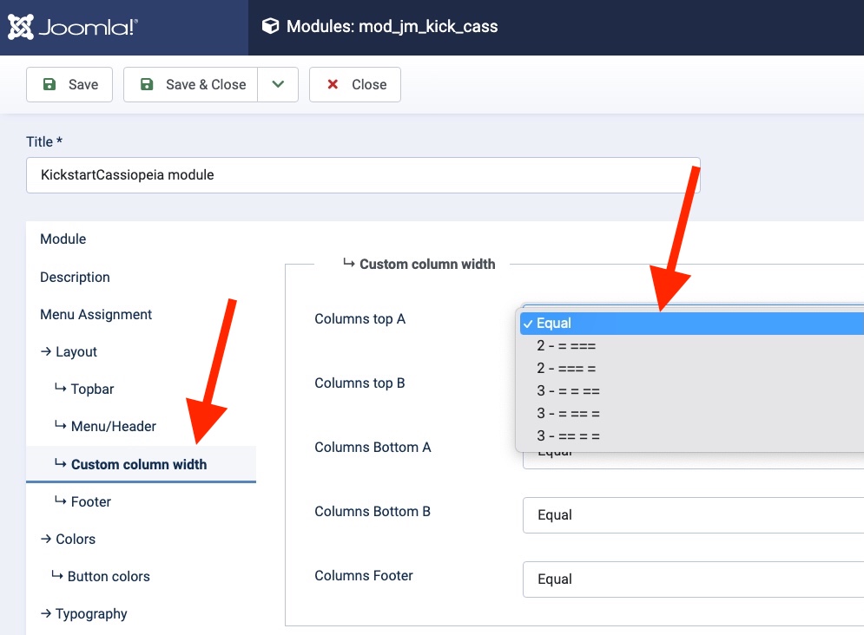864x635 pixels.
Task: Click the module cube icon beside the page title
Action: (x=271, y=27)
